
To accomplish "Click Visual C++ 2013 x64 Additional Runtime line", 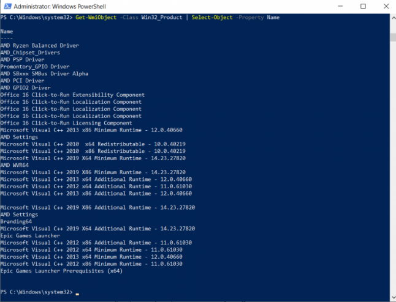I will (x=96, y=179).
